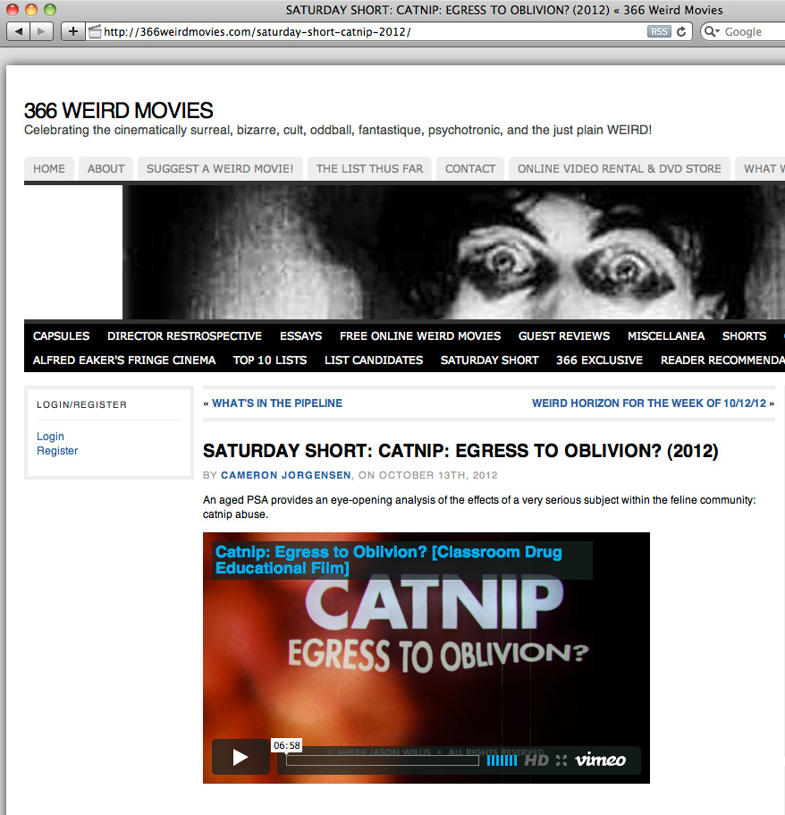Viewport: 785px width, 815px height.
Task: Select Free Online Weird Movies menu item
Action: [x=419, y=335]
